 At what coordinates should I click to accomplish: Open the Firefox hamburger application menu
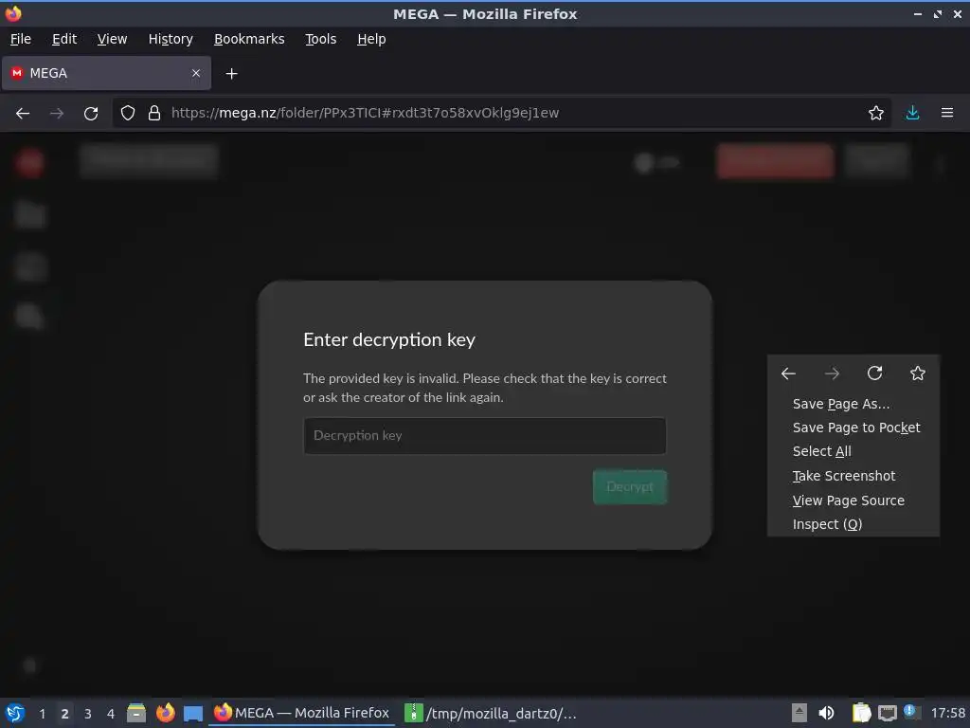pyautogui.click(x=947, y=113)
